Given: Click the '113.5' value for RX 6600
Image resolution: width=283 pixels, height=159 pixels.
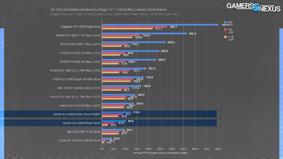Looking at the screenshot, I should pos(135,44).
